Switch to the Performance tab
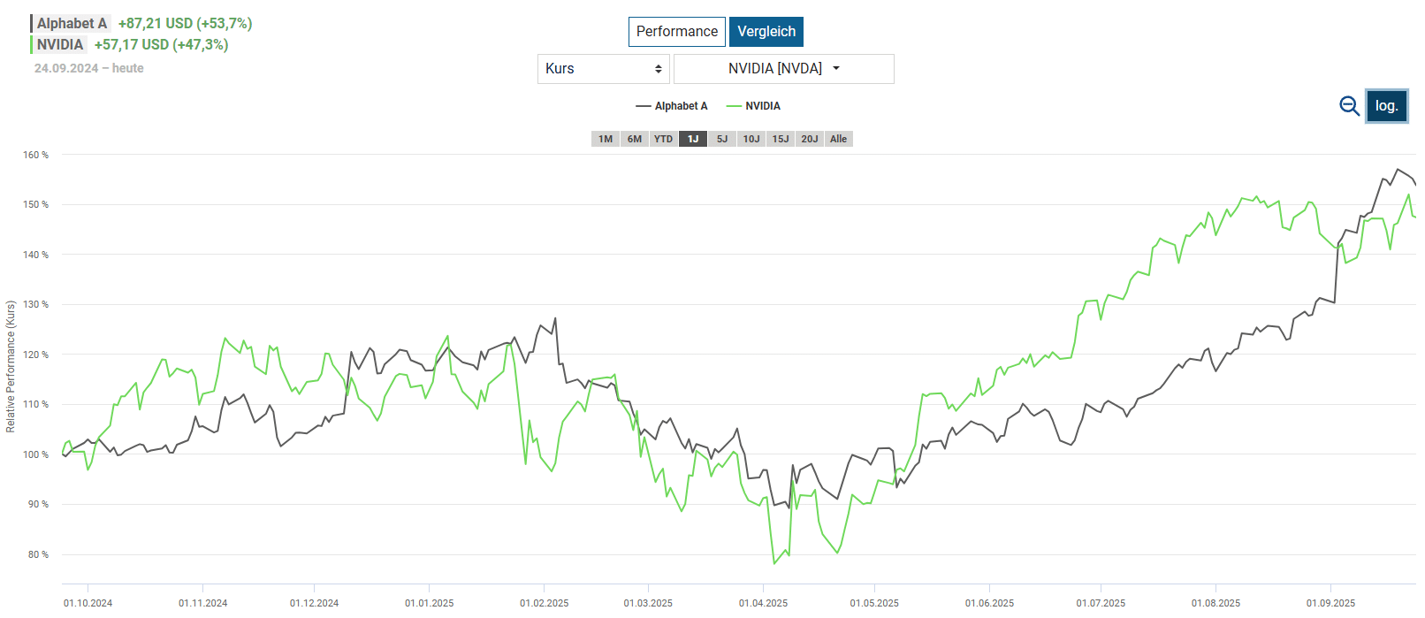This screenshot has width=1425, height=618. click(x=676, y=32)
